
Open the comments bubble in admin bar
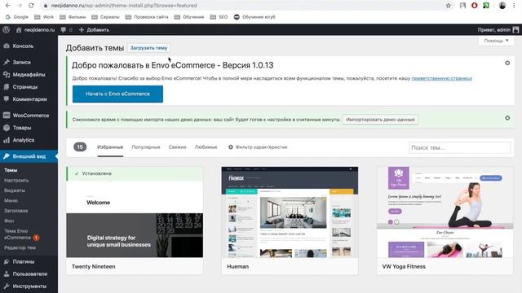[67, 30]
